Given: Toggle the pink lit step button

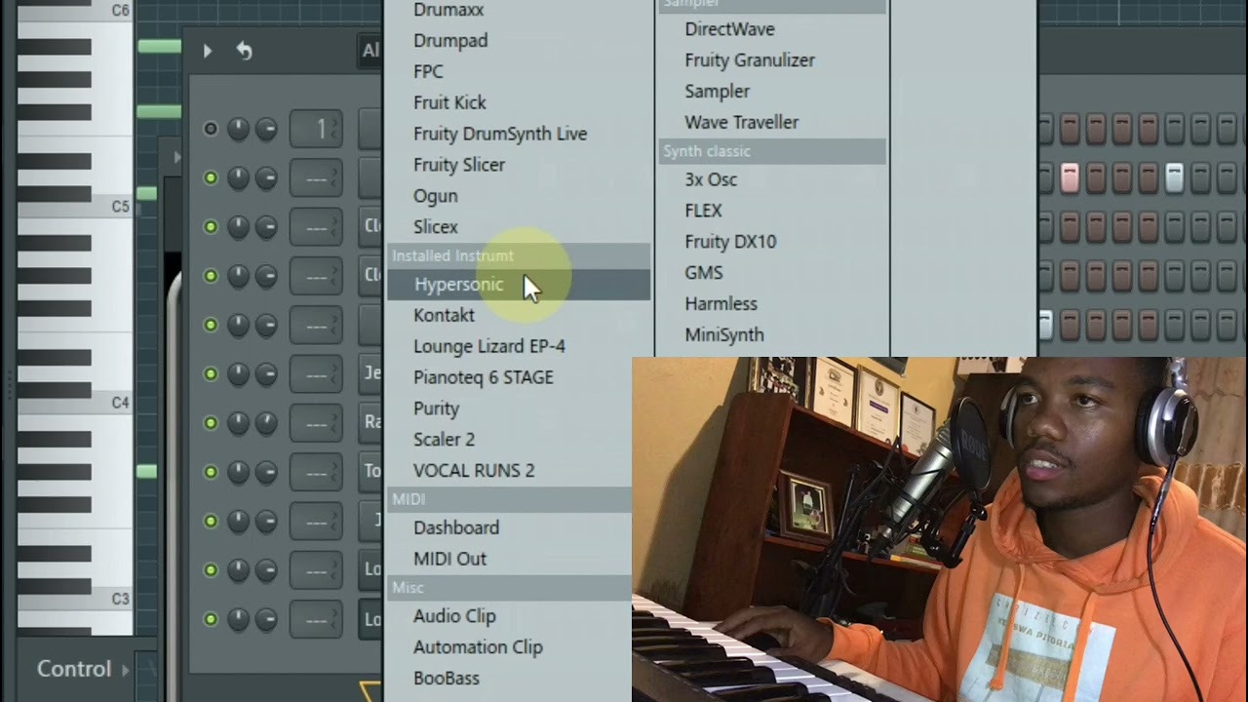Looking at the screenshot, I should tap(1070, 177).
